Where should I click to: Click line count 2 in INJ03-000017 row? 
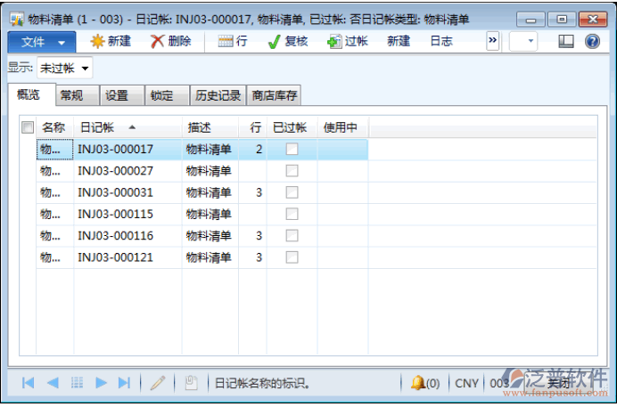pos(259,150)
